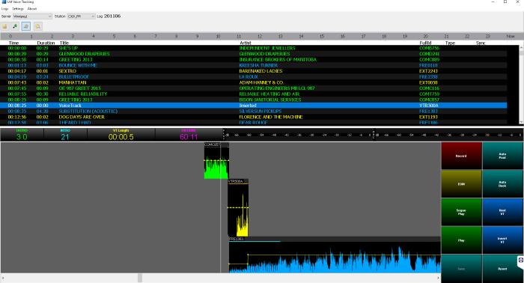Open the log folder toolbar icon
The height and width of the screenshot is (283, 524).
(x=4, y=26)
